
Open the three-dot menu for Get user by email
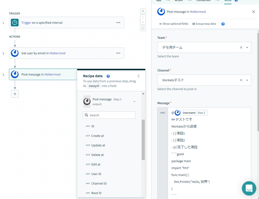point(118,53)
